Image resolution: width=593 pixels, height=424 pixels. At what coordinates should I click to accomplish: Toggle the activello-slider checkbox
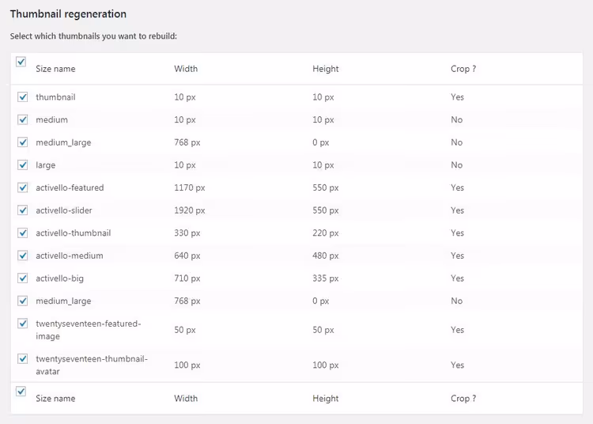pos(23,210)
